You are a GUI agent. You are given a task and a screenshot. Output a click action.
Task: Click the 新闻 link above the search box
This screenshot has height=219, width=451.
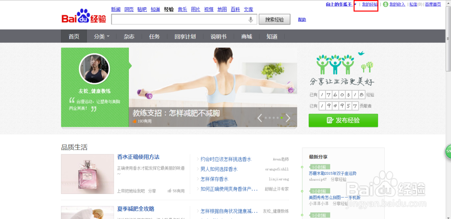coord(115,9)
